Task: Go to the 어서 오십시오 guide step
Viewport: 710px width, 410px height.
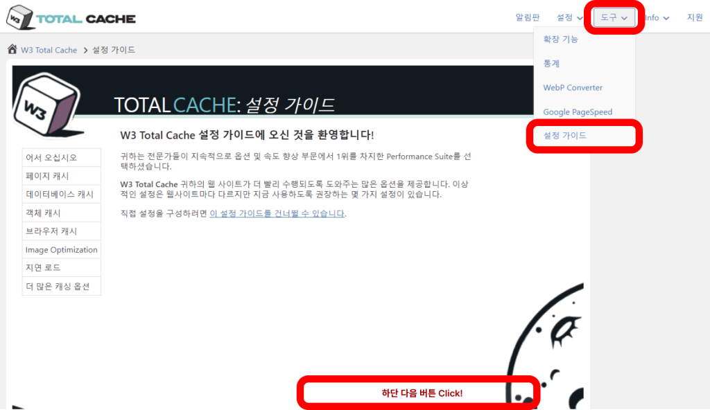Action: click(x=62, y=157)
